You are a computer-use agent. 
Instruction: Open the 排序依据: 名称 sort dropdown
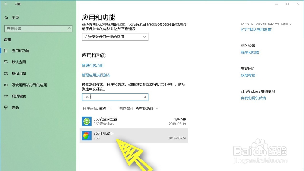coord(97,108)
